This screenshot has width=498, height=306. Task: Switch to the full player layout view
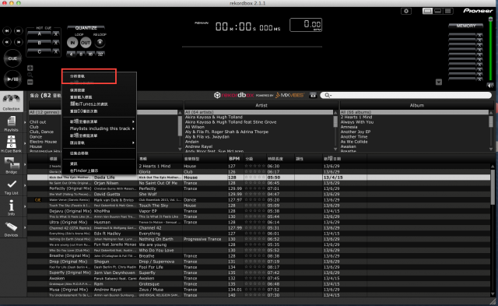pos(427,11)
